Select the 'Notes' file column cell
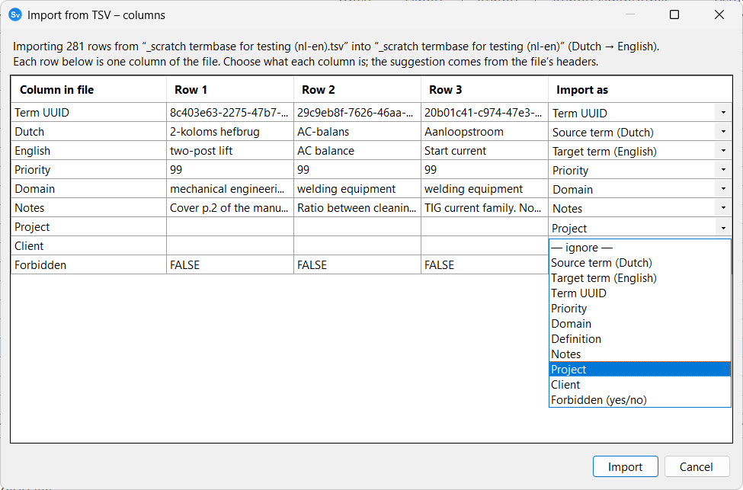Viewport: 743px width, 490px height. 88,207
